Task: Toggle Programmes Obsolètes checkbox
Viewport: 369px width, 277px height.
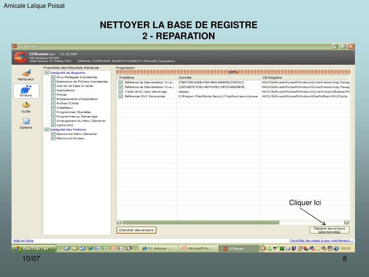Action: tap(53, 112)
